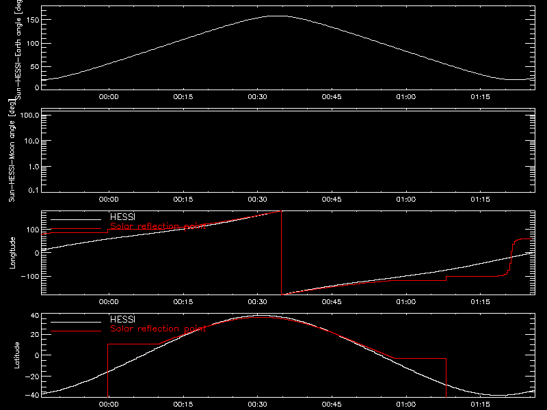
Task: Click the red legend line sample in Longitude plot
Action: (x=76, y=229)
